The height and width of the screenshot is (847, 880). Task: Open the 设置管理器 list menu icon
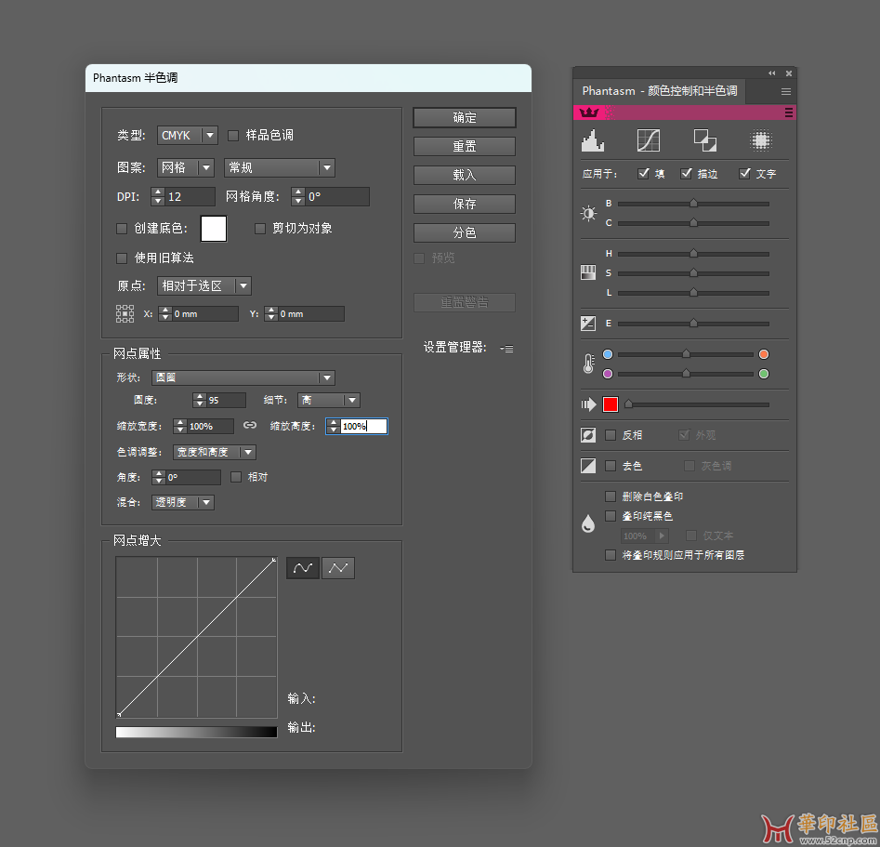(506, 349)
